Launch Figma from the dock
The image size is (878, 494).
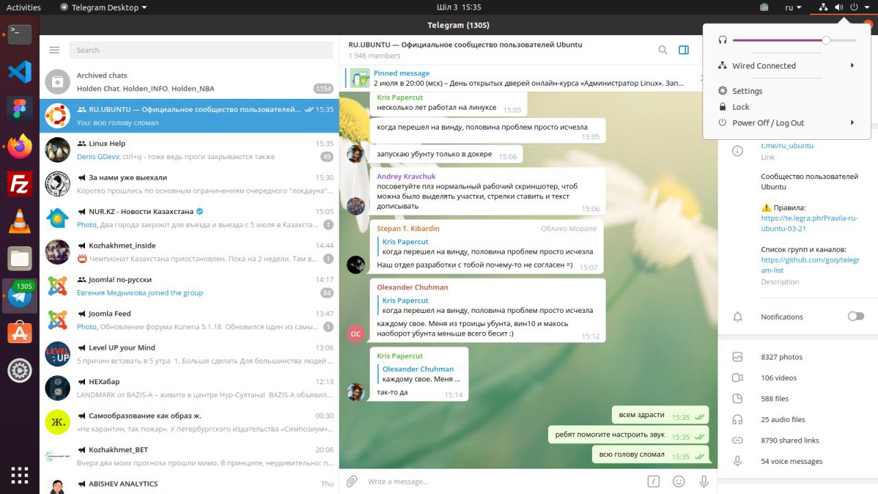point(20,108)
